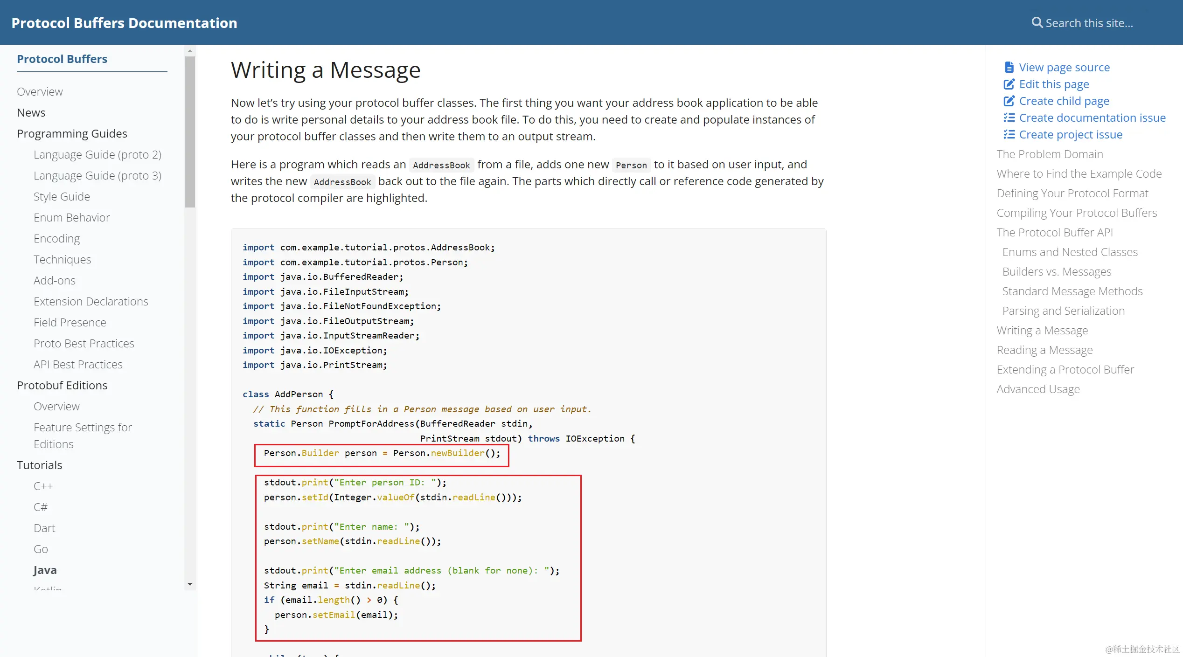The width and height of the screenshot is (1183, 657).
Task: Open Language Guide (proto 3) page
Action: (97, 176)
